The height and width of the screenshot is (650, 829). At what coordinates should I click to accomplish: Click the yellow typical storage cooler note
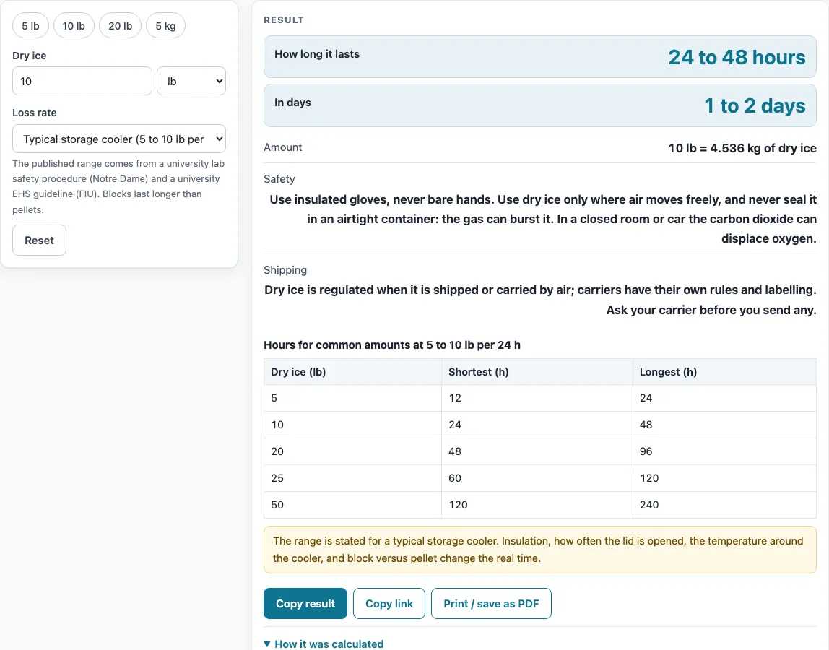click(540, 550)
